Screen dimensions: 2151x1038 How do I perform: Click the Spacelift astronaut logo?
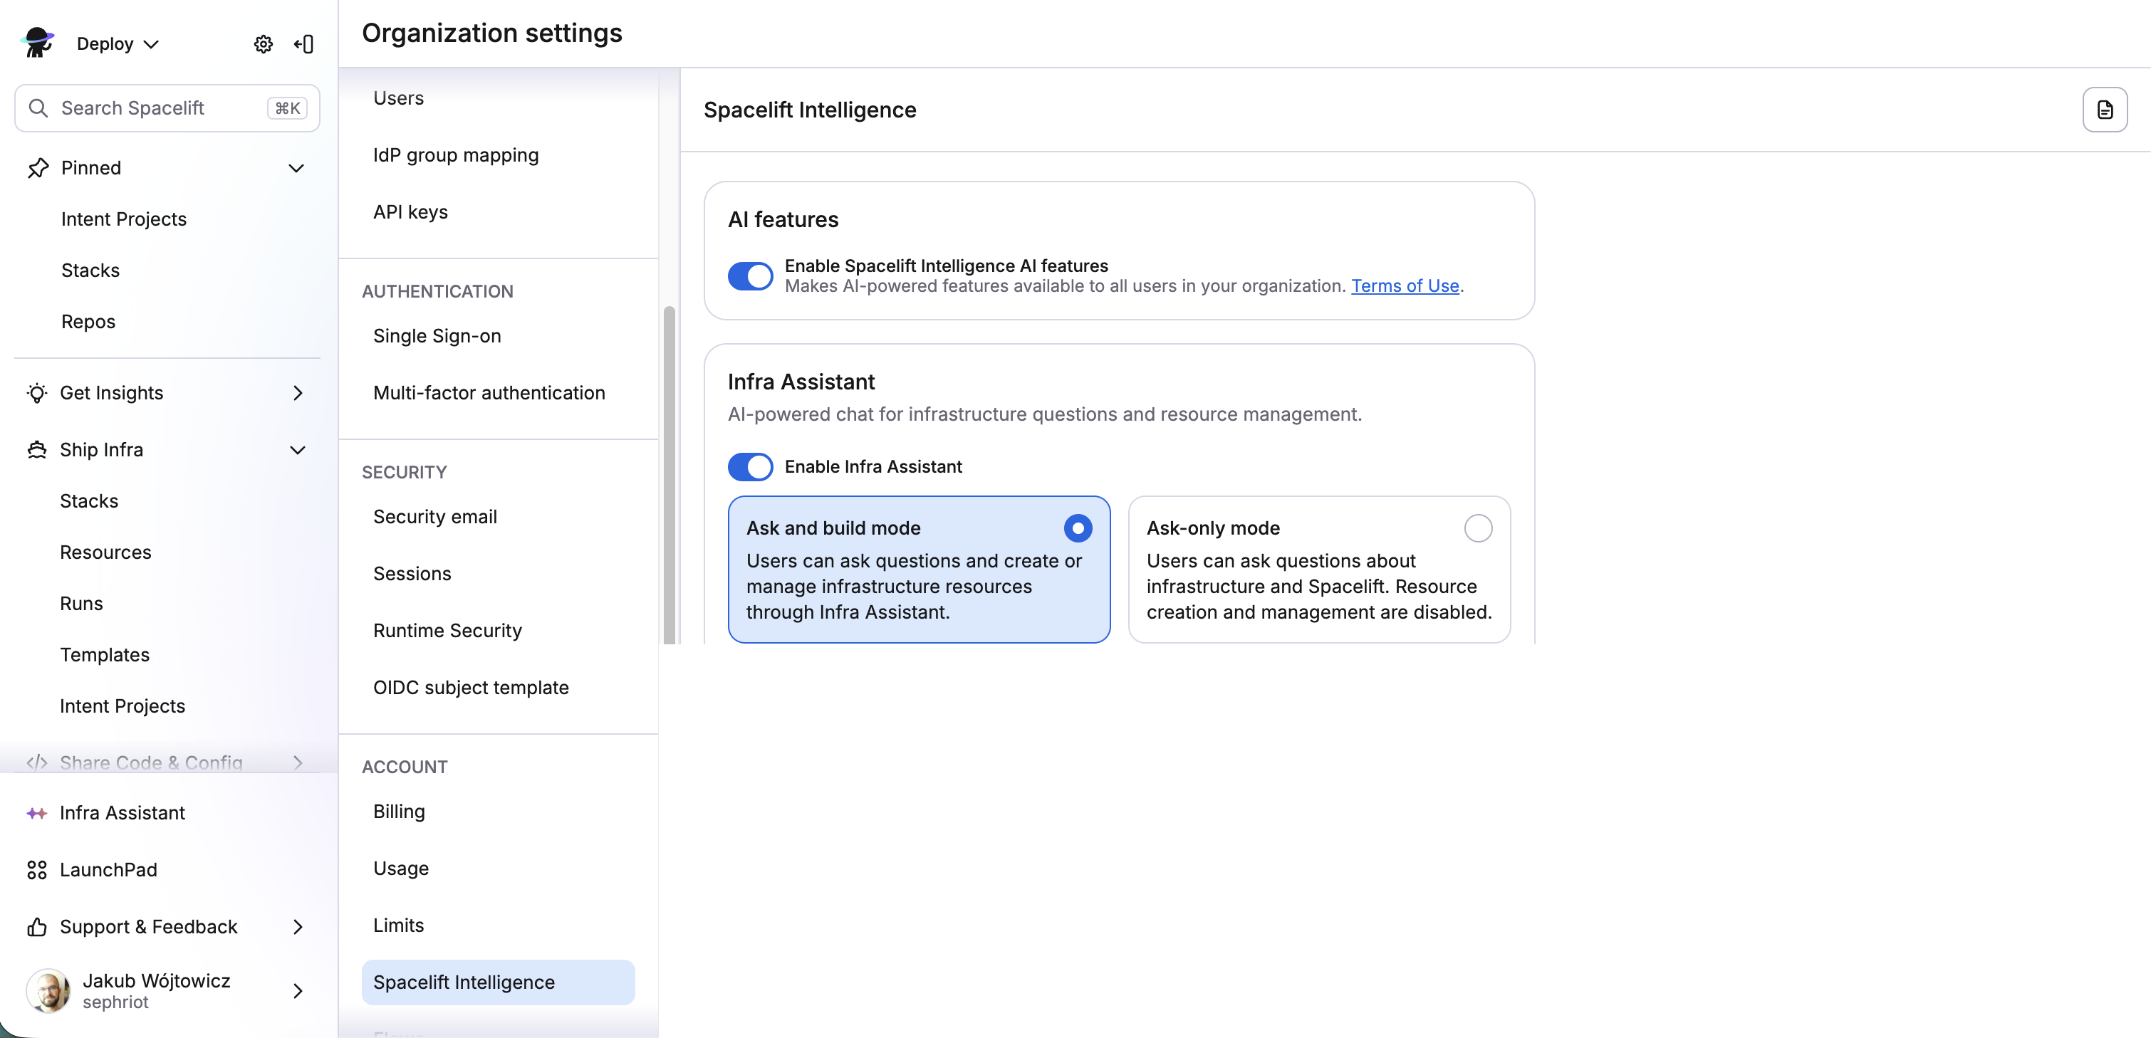[x=38, y=43]
